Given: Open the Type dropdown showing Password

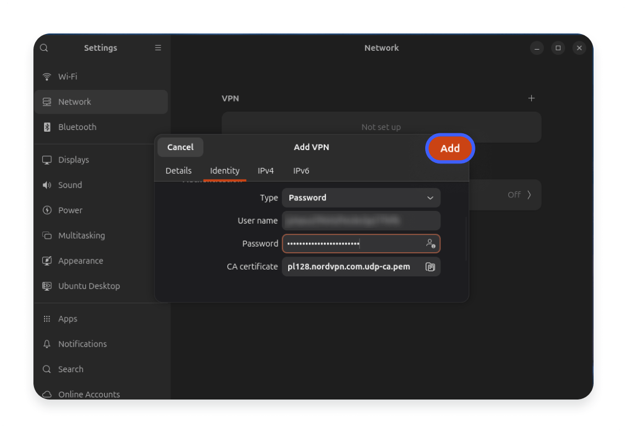Looking at the screenshot, I should (x=361, y=198).
